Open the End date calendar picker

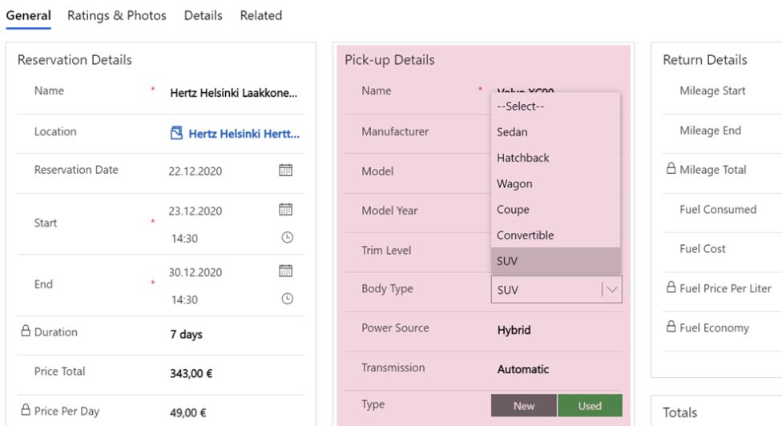coord(285,271)
